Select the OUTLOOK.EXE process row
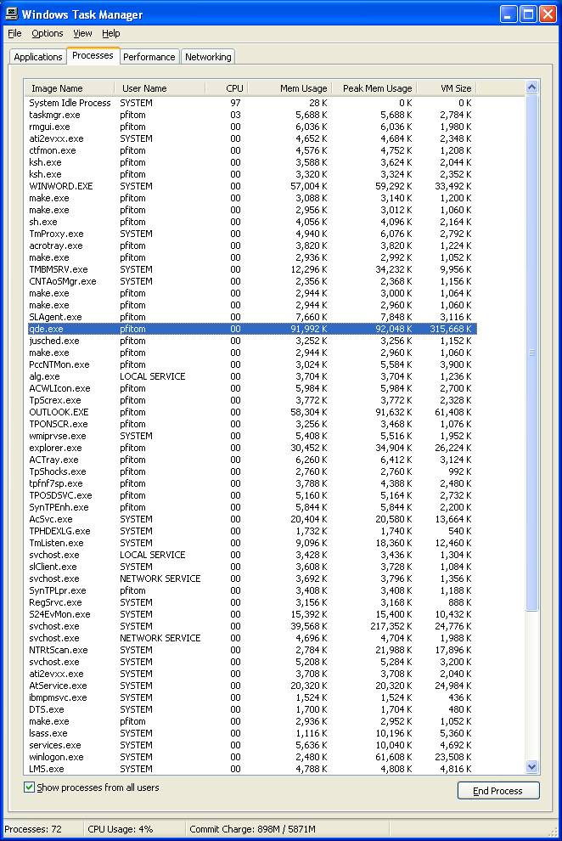Image resolution: width=562 pixels, height=841 pixels. point(250,412)
